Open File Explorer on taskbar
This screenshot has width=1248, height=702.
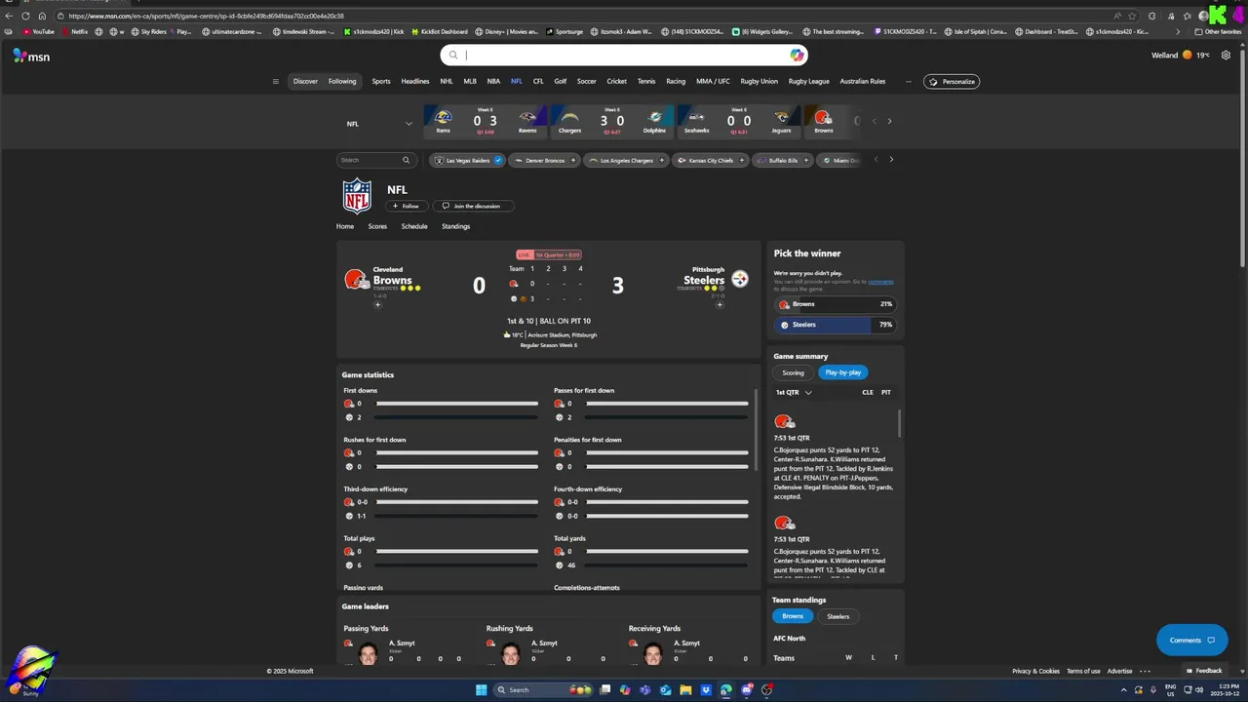coord(685,690)
